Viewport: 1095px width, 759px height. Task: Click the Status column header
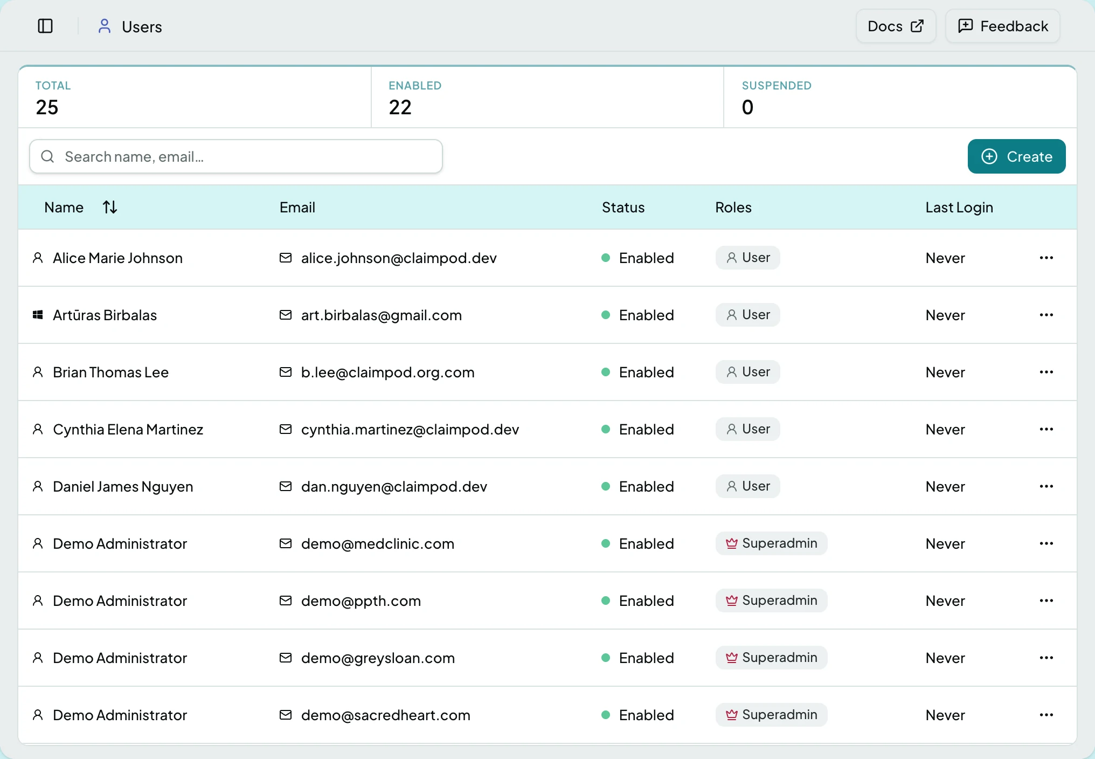click(623, 207)
